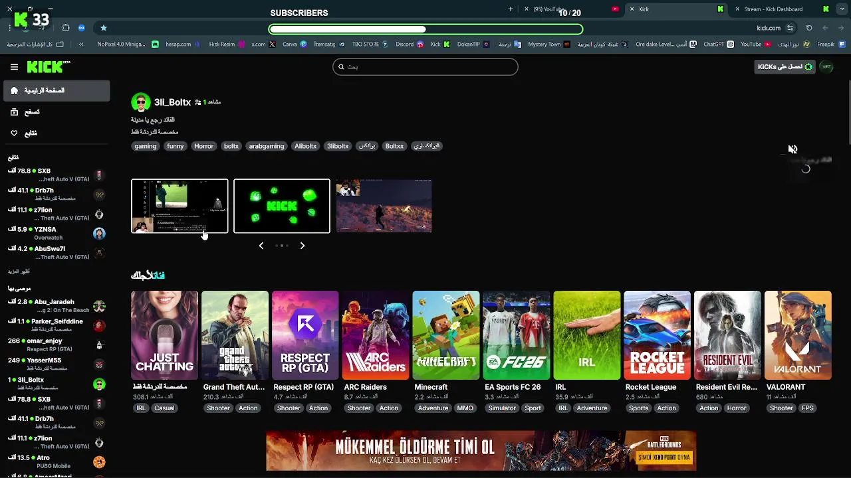This screenshot has height=478, width=851.
Task: Select the Kick browser tab
Action: click(x=676, y=9)
